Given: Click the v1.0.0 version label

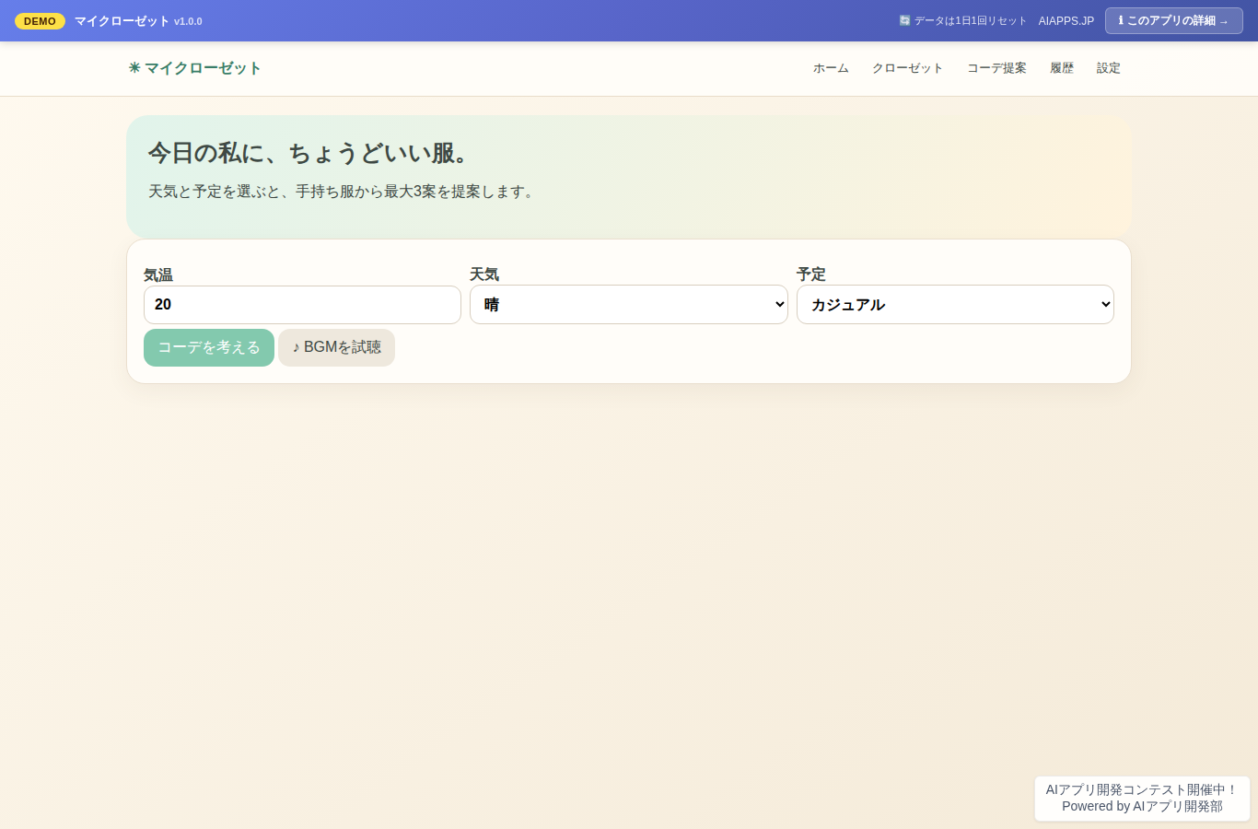Looking at the screenshot, I should coord(188,21).
